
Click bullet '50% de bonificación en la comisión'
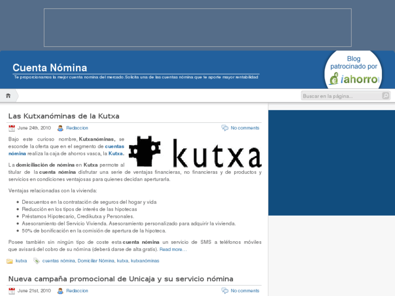pyautogui.click(x=94, y=231)
